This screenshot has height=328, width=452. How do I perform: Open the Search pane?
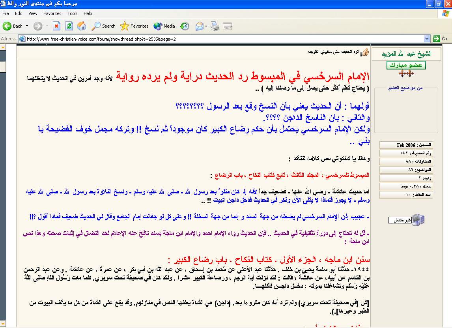pyautogui.click(x=103, y=26)
